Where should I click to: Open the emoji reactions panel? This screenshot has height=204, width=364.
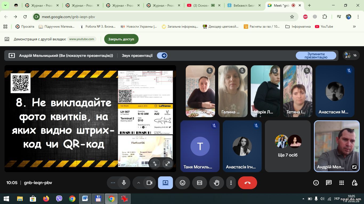point(182,183)
